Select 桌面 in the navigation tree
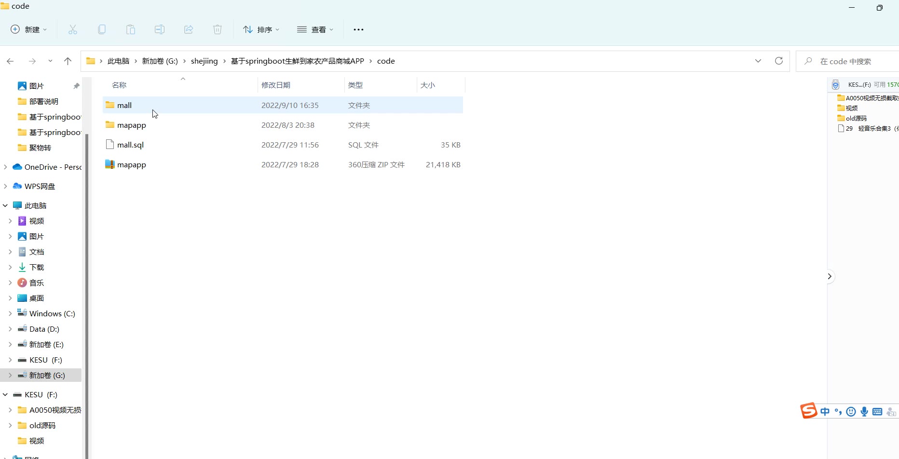Screen dimensions: 899x459 pyautogui.click(x=37, y=298)
